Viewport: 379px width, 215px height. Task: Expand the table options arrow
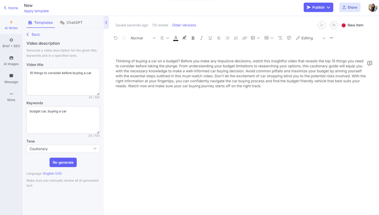pyautogui.click(x=272, y=38)
